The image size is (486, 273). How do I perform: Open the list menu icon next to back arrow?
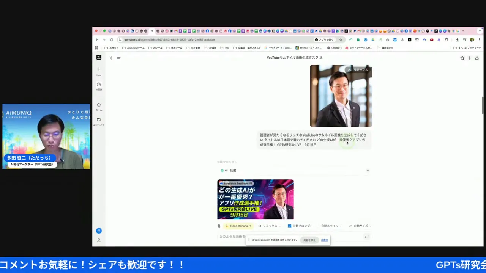pos(118,58)
